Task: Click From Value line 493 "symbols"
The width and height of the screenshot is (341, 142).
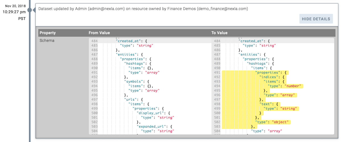Action: pyautogui.click(x=137, y=82)
